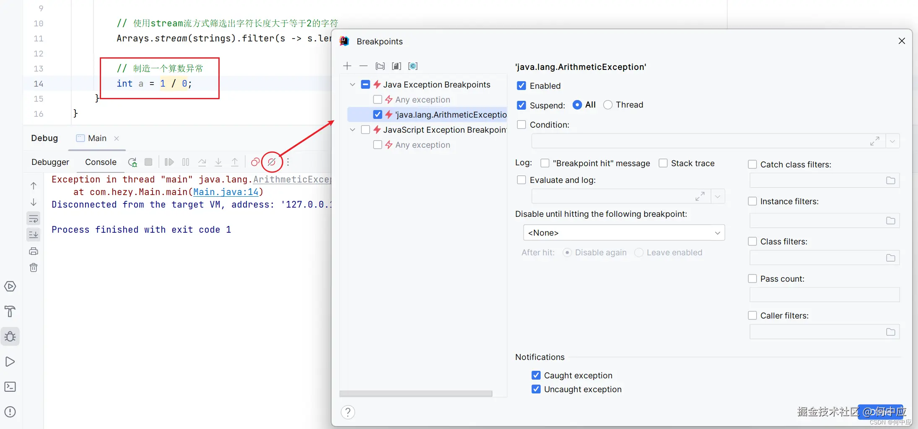Open the Services tool window

[x=10, y=286]
